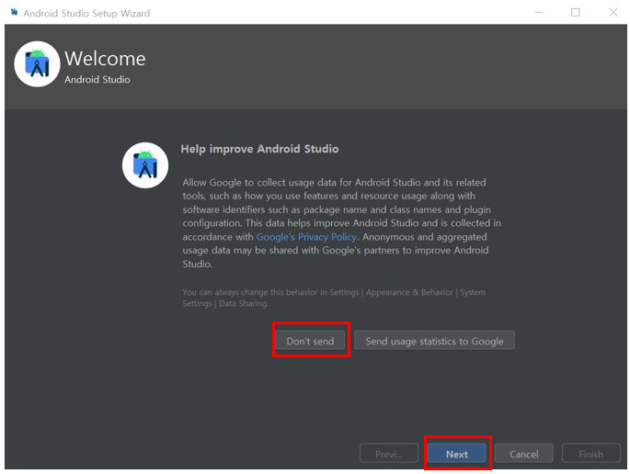The height and width of the screenshot is (474, 630).
Task: Click the 'You can always change this behavior' note
Action: [334, 298]
